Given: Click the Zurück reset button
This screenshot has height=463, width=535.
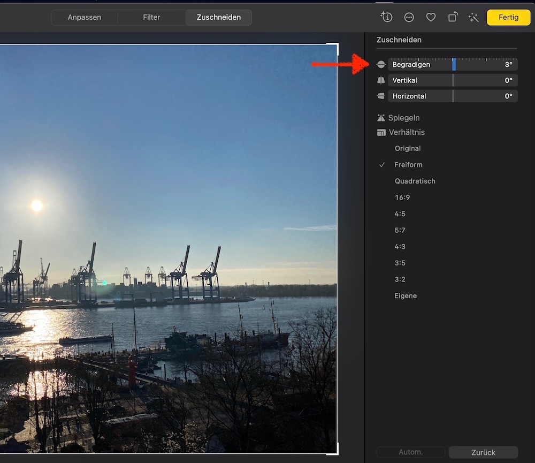Looking at the screenshot, I should (x=483, y=452).
